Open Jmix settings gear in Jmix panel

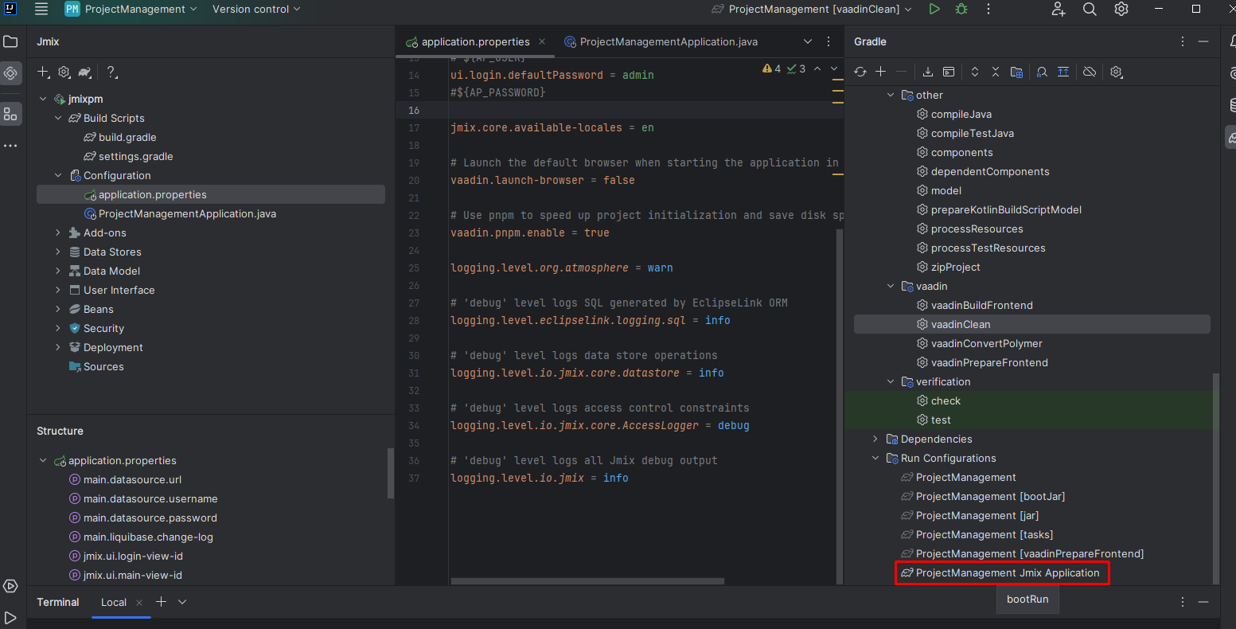coord(64,72)
